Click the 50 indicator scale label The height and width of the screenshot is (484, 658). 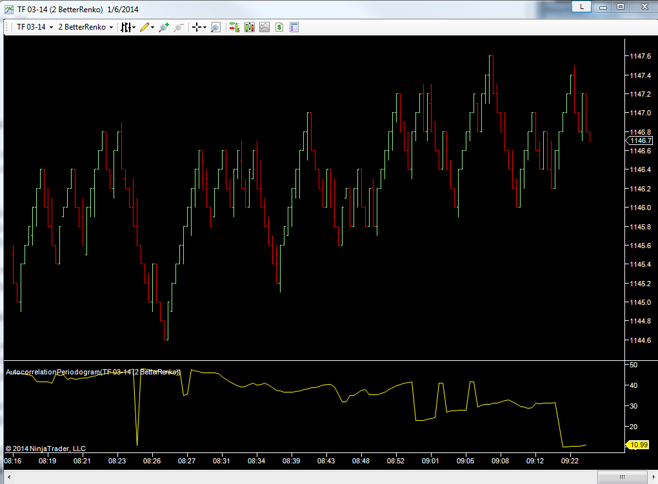pyautogui.click(x=633, y=365)
